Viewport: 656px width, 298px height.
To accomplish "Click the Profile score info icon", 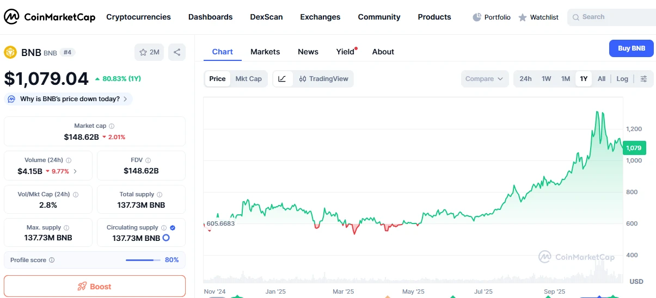I will (x=52, y=260).
